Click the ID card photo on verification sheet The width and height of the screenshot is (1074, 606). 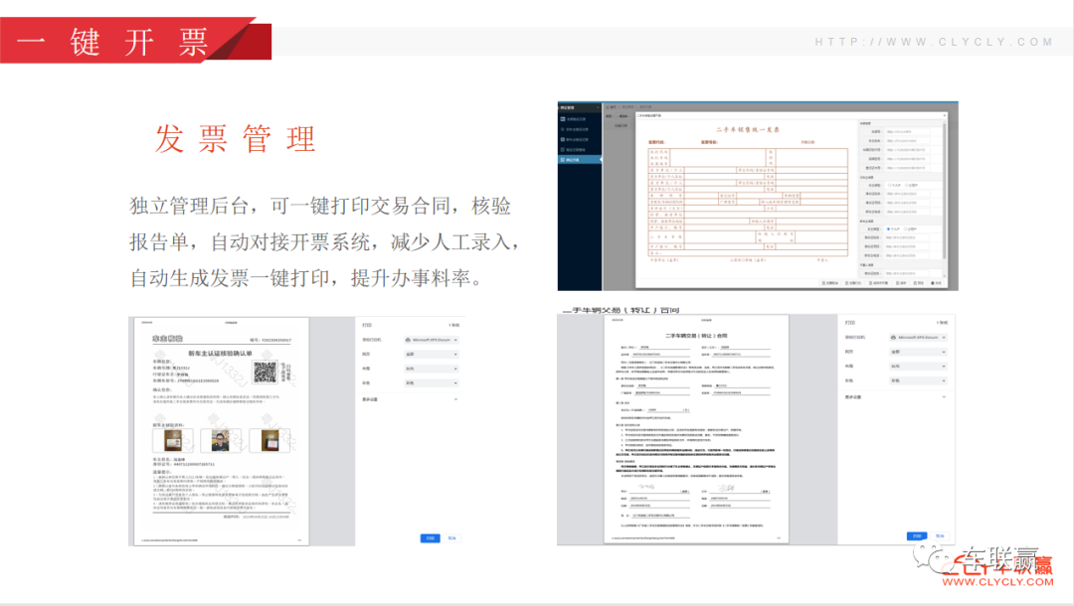coord(173,440)
